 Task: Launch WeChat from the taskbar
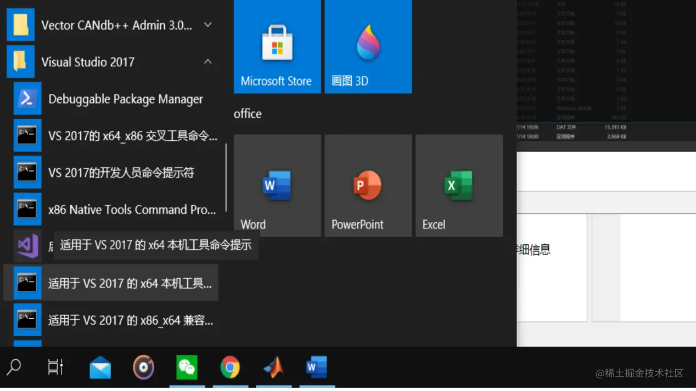pos(187,367)
